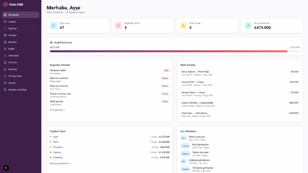Open Denetim Günlüğü page
The width and height of the screenshot is (308, 173).
(21, 90)
